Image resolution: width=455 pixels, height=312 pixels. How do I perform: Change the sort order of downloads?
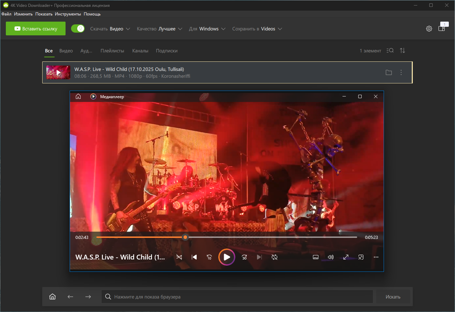[x=402, y=50]
